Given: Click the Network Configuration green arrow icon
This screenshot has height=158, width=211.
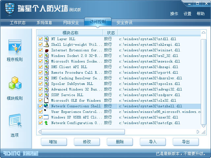Looking at the screenshot, I should pyautogui.click(x=46, y=123).
